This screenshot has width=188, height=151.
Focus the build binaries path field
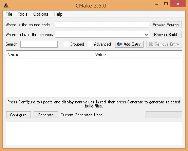tap(102, 34)
